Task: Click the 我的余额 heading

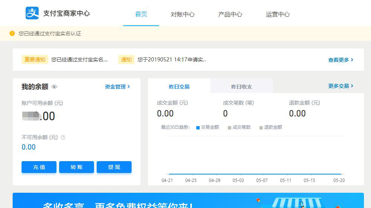Action: point(35,87)
